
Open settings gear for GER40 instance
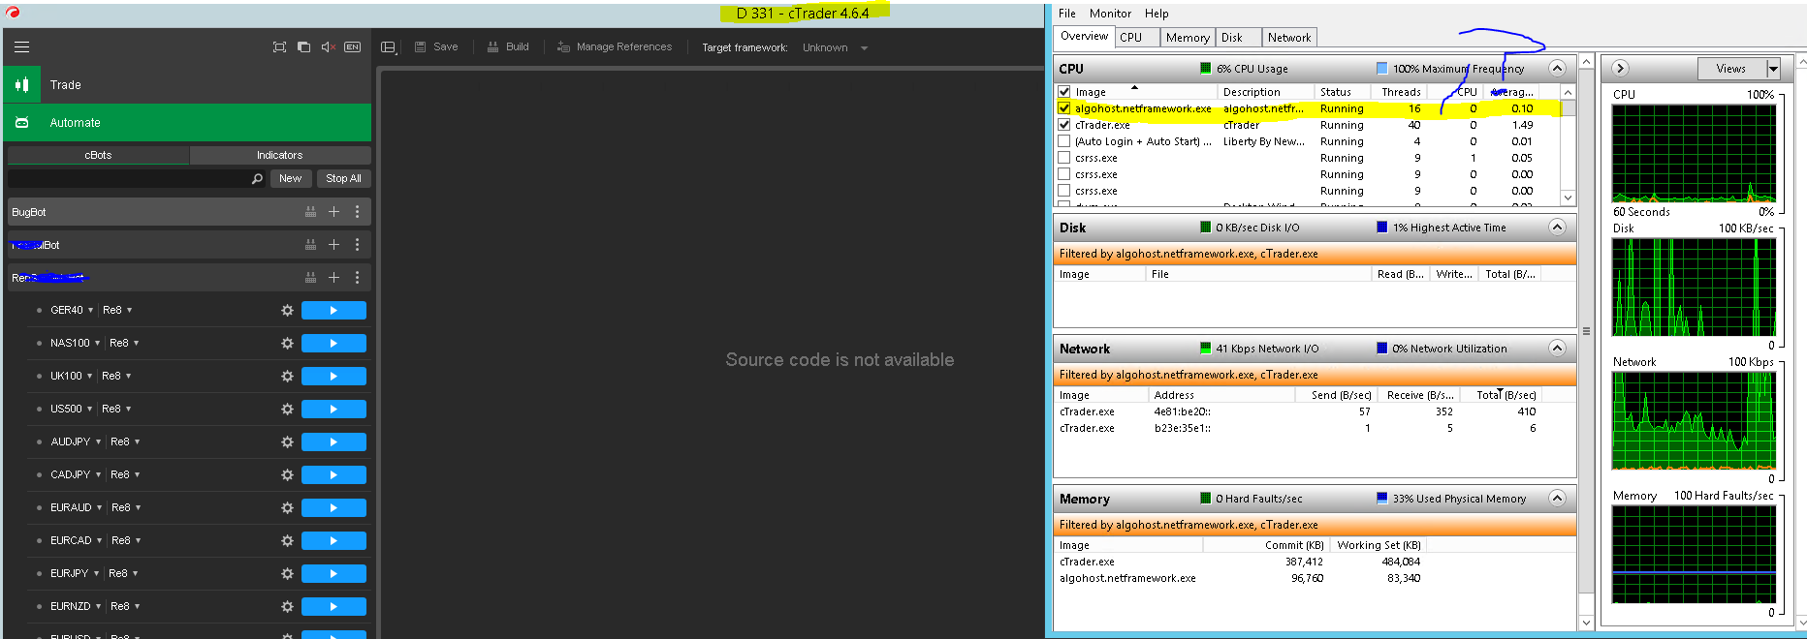[x=287, y=311]
